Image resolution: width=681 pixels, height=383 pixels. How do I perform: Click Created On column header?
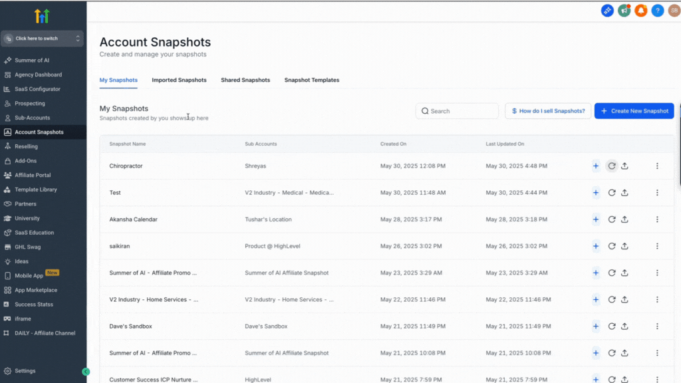point(393,144)
